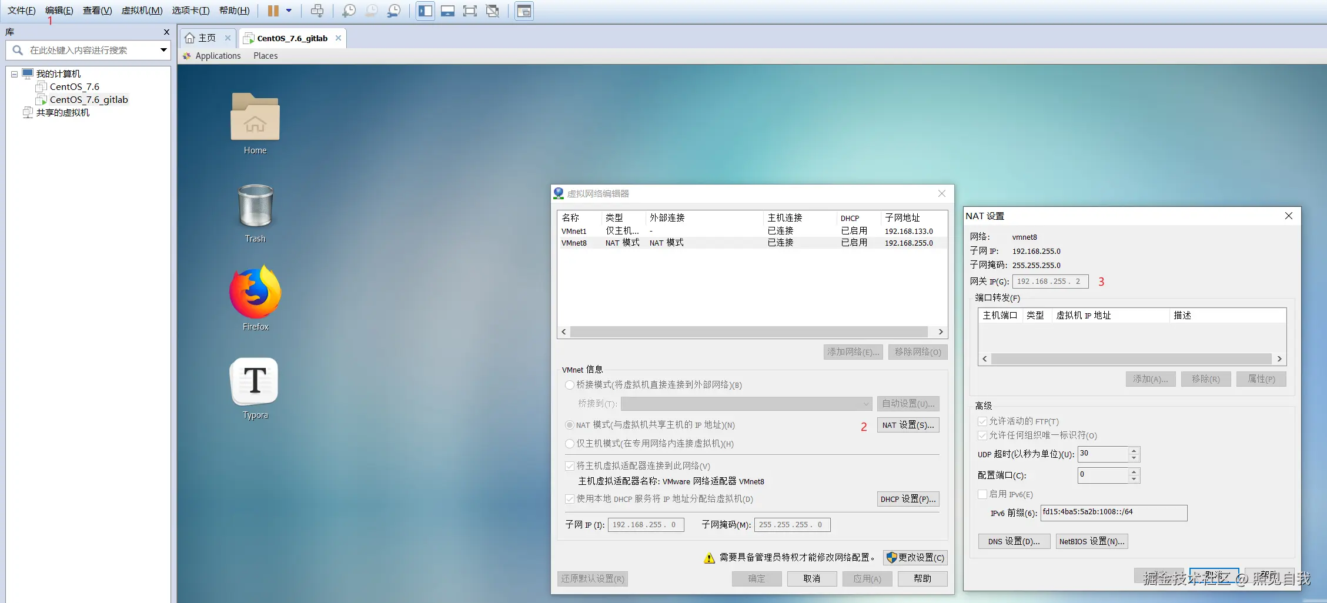Enable the 启用 IPv6 checkbox
1327x603 pixels.
coord(982,494)
